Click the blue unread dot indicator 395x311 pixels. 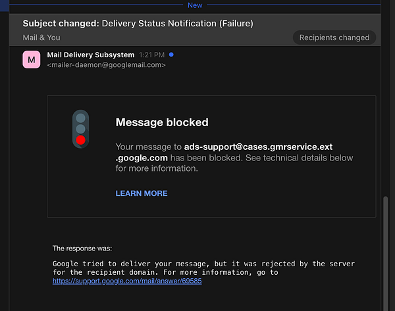(172, 55)
